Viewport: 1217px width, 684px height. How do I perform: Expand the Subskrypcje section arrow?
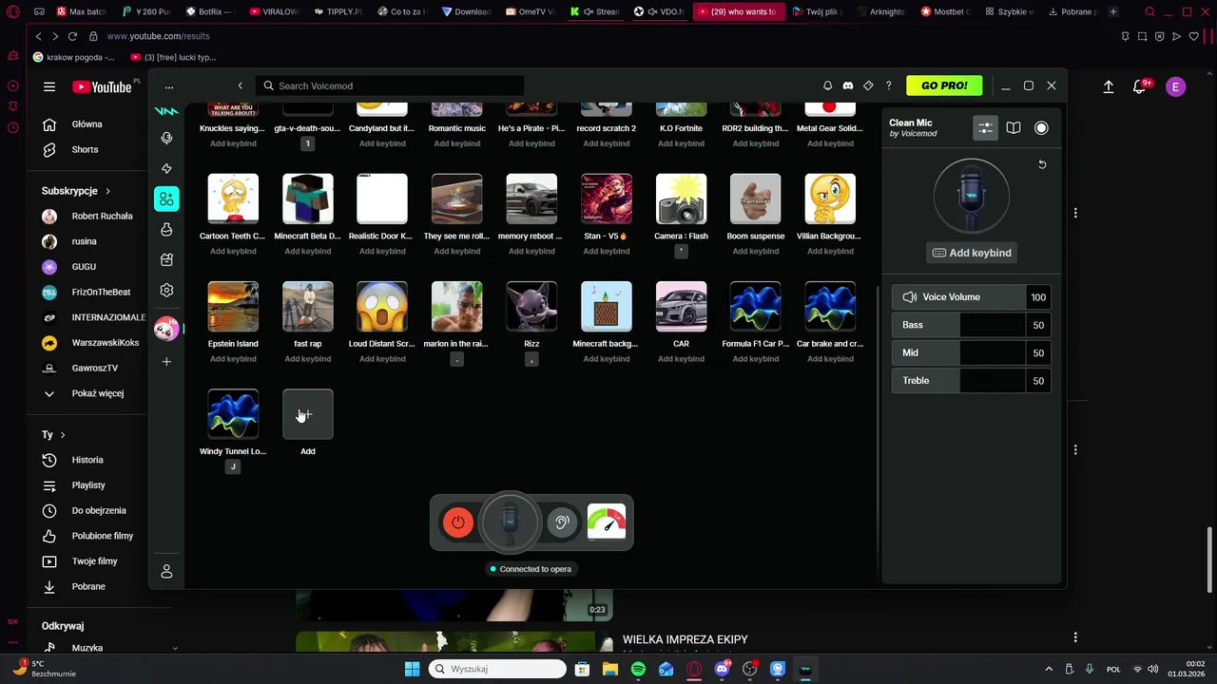107,191
